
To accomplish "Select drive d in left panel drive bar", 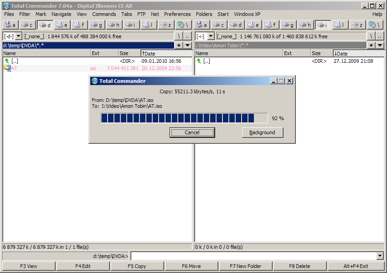I will 45,25.
